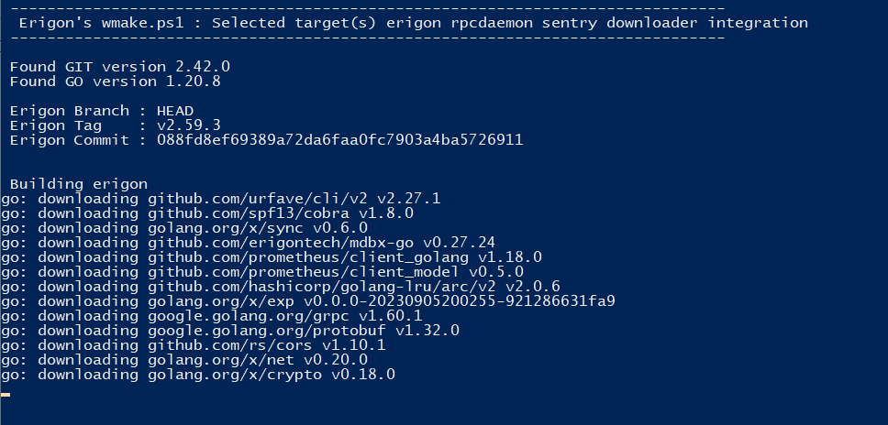
Task: Click the github.com/spf13/cobra download line
Action: [206, 212]
